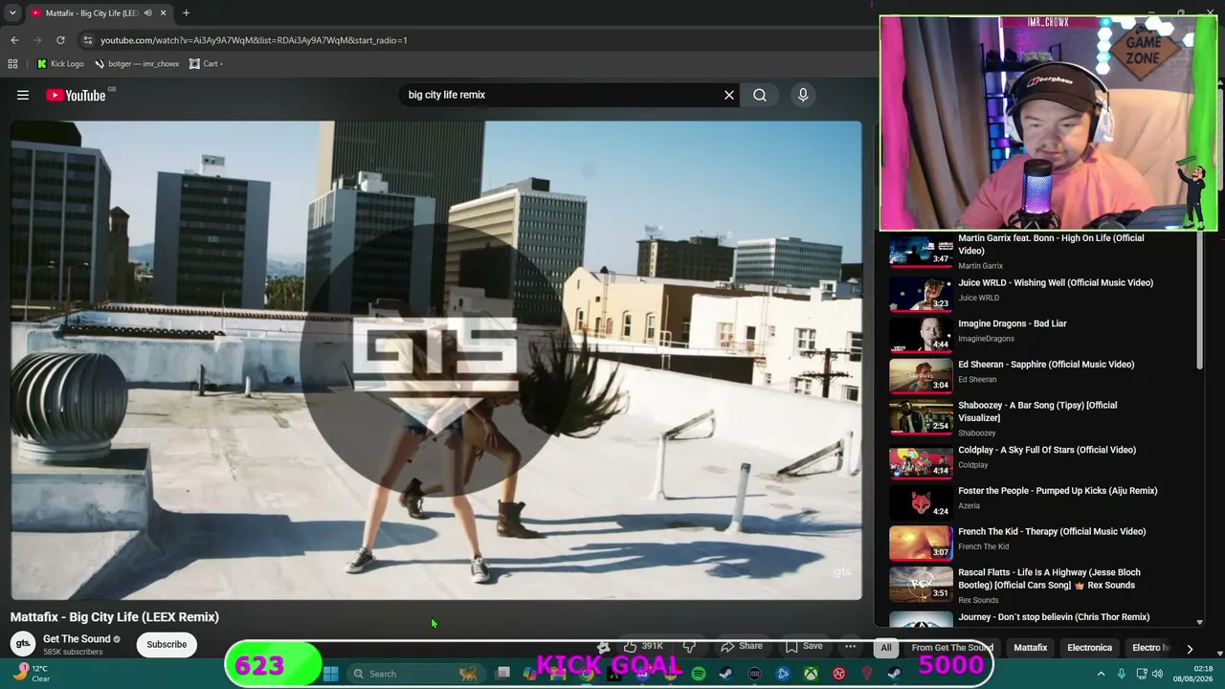Open Rascal Flatts Life Is A Highway thumbnail
The height and width of the screenshot is (689, 1225).
tap(921, 583)
